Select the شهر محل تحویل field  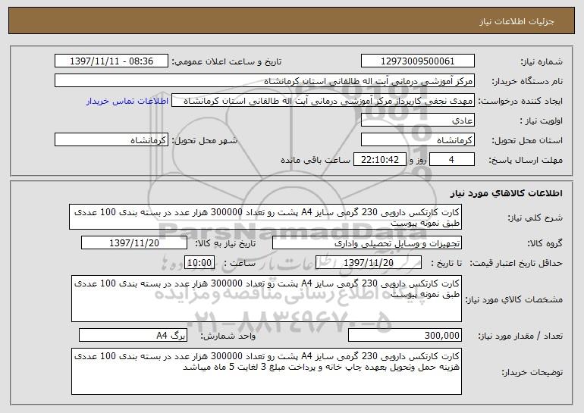111,140
